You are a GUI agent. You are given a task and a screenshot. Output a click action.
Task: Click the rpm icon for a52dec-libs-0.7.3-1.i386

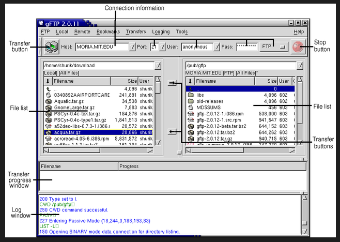[x=49, y=126]
